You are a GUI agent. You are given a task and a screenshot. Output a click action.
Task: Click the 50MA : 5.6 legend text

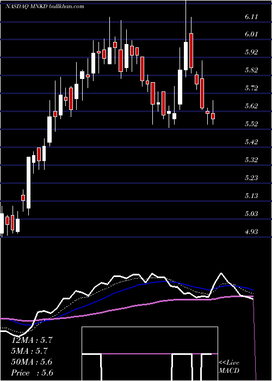(x=32, y=362)
